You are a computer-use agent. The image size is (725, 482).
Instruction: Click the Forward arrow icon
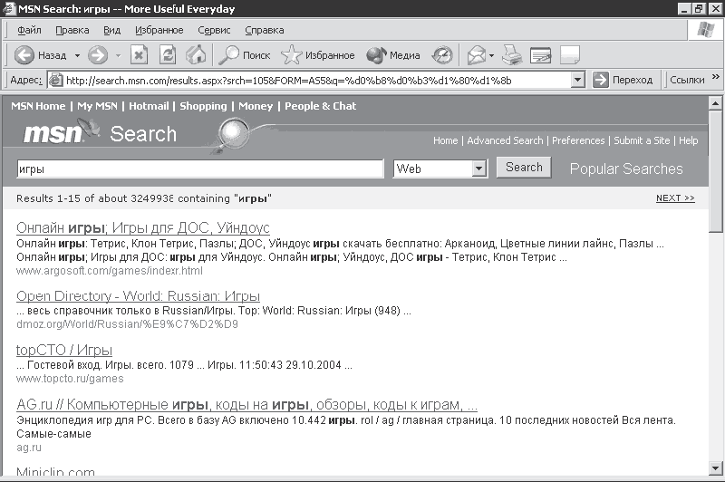(98, 55)
